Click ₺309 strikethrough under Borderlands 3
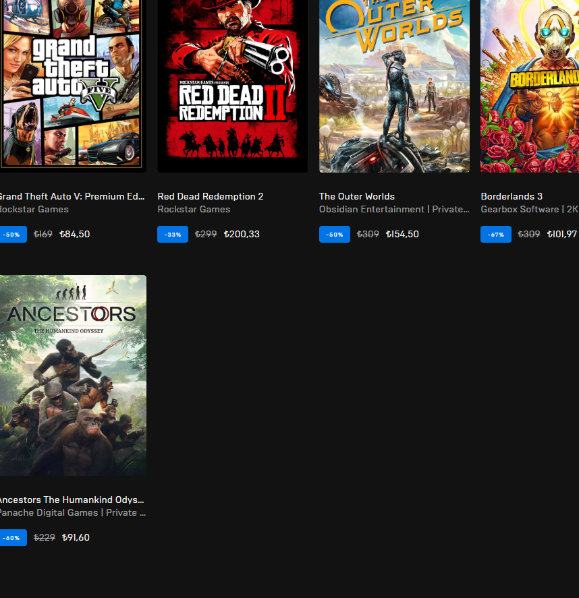Screen dimensions: 579x598 pos(528,234)
